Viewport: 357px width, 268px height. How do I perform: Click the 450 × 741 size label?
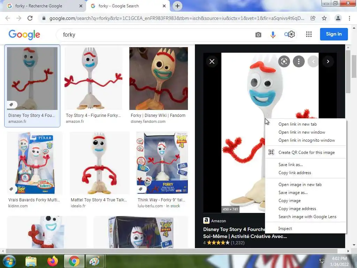tap(230, 209)
